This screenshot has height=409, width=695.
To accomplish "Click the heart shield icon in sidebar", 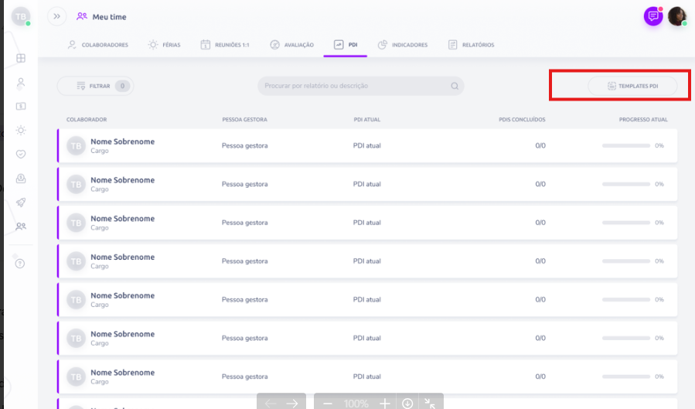I will tap(21, 154).
